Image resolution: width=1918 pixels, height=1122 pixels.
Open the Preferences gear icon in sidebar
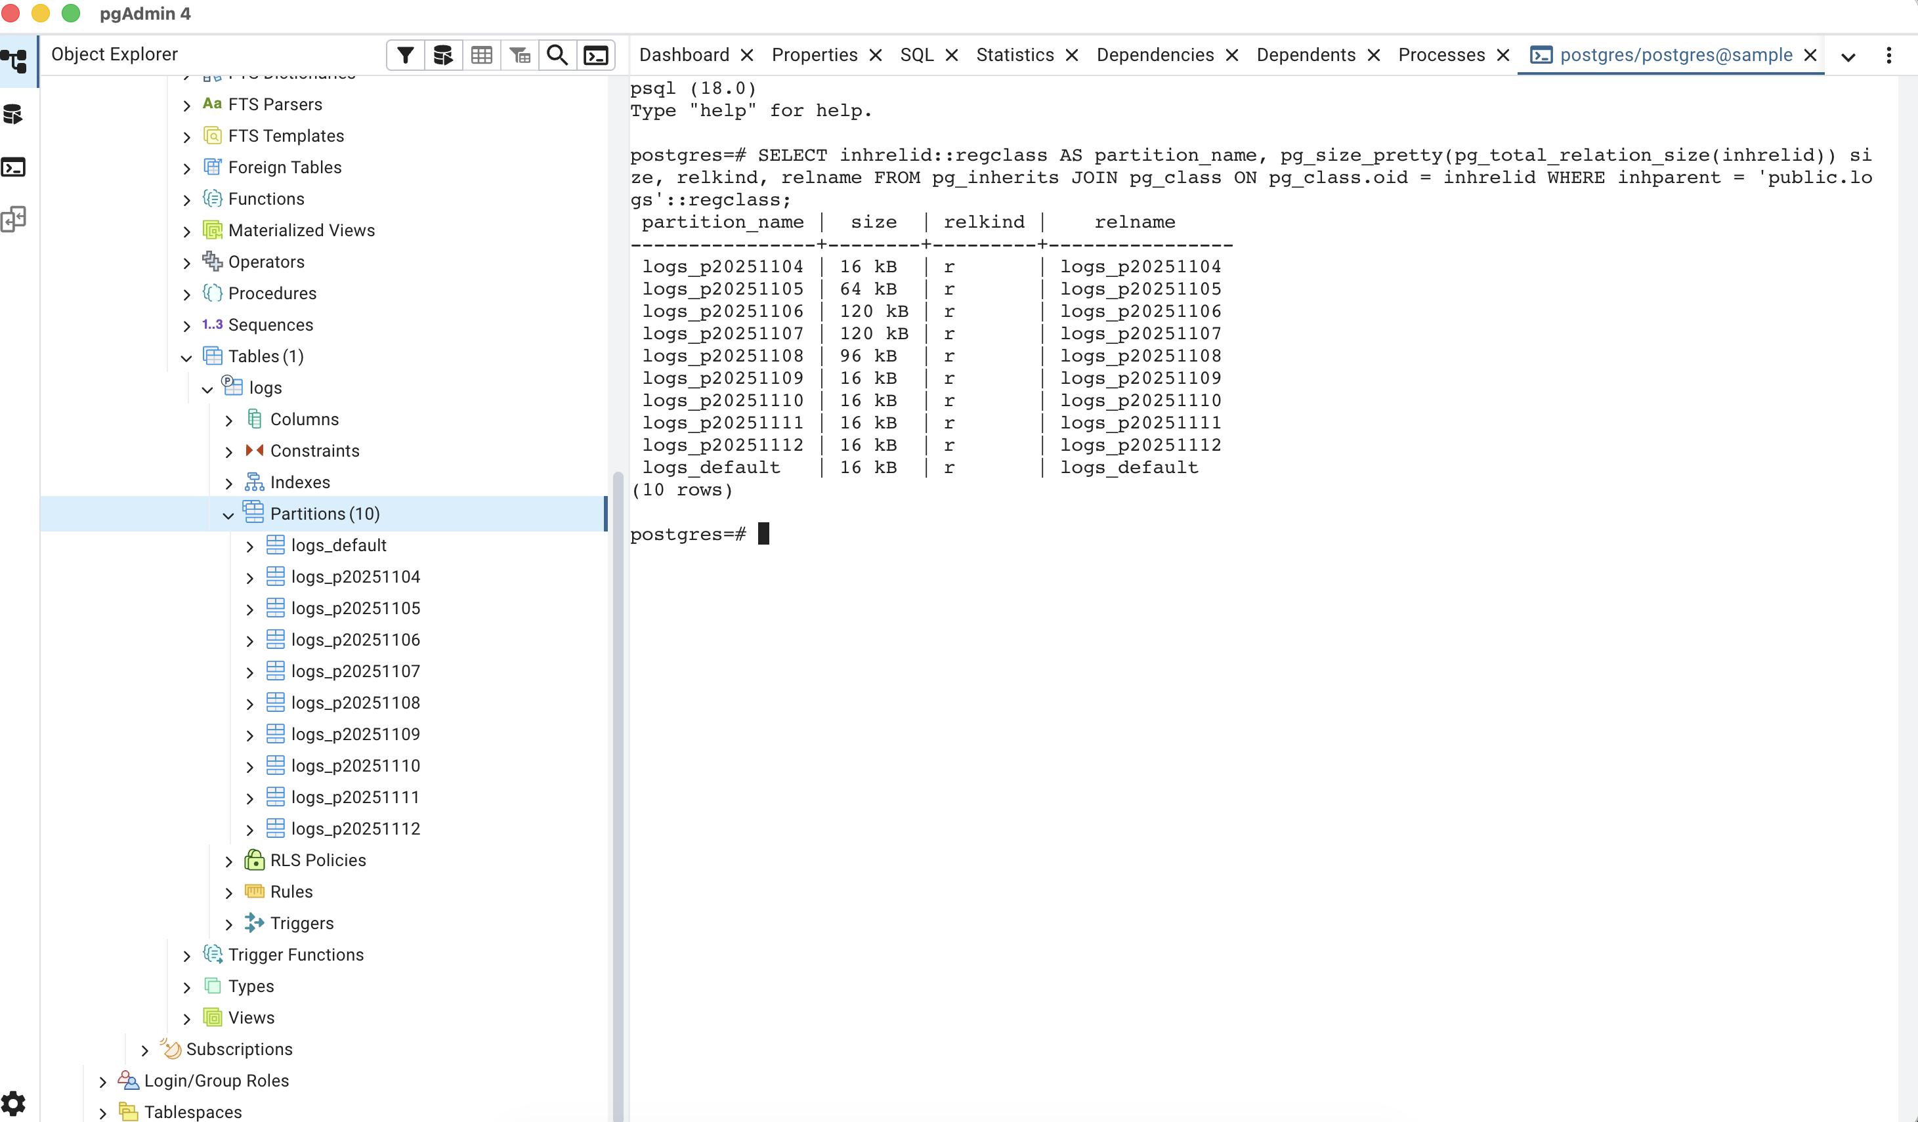click(14, 1102)
